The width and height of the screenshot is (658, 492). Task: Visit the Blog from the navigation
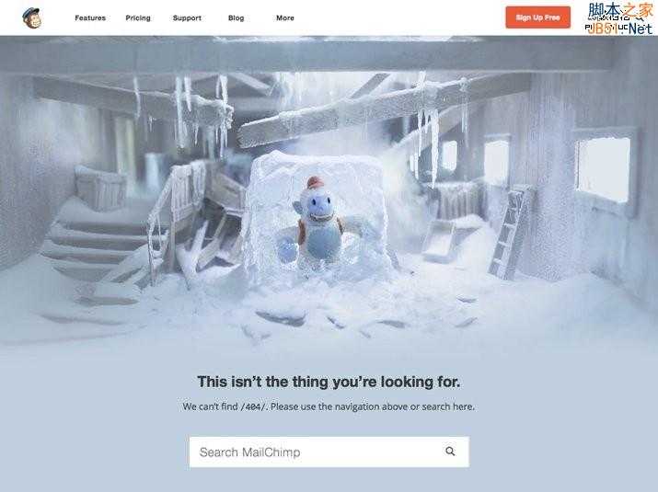(236, 18)
